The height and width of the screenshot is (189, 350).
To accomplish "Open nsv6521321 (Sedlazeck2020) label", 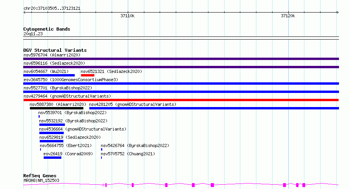I will (111, 71).
